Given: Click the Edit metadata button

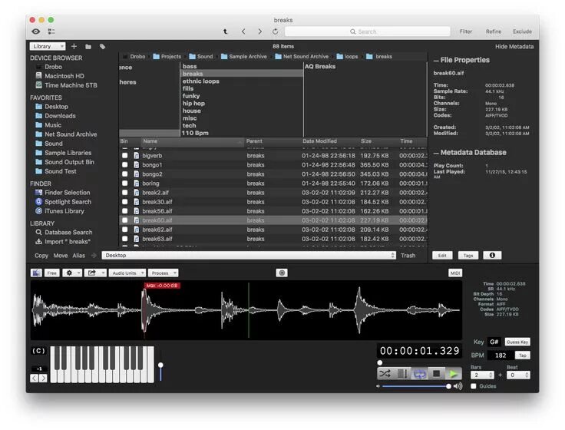Looking at the screenshot, I should [x=442, y=256].
